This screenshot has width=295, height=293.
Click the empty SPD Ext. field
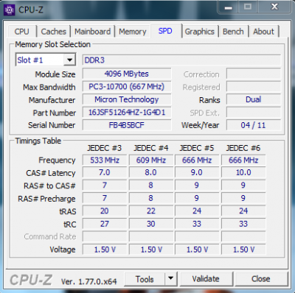click(254, 113)
